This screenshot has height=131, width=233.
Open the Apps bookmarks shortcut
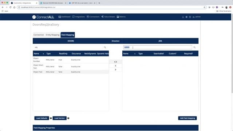coord(5,11)
